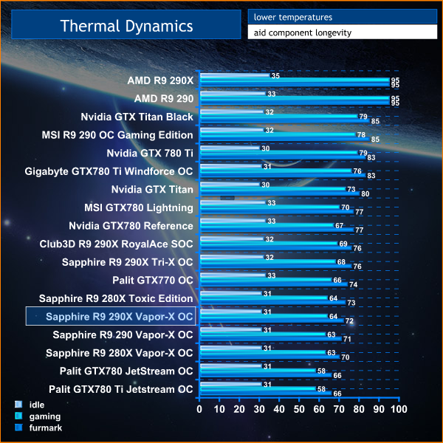Screen dimensions: 443x443
Task: Select the AMD R9 290X label
Action: tap(160, 80)
